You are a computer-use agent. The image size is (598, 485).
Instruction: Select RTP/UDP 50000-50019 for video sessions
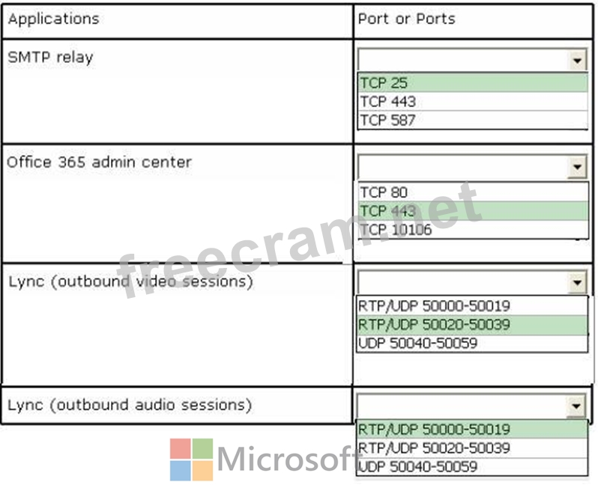pyautogui.click(x=472, y=305)
